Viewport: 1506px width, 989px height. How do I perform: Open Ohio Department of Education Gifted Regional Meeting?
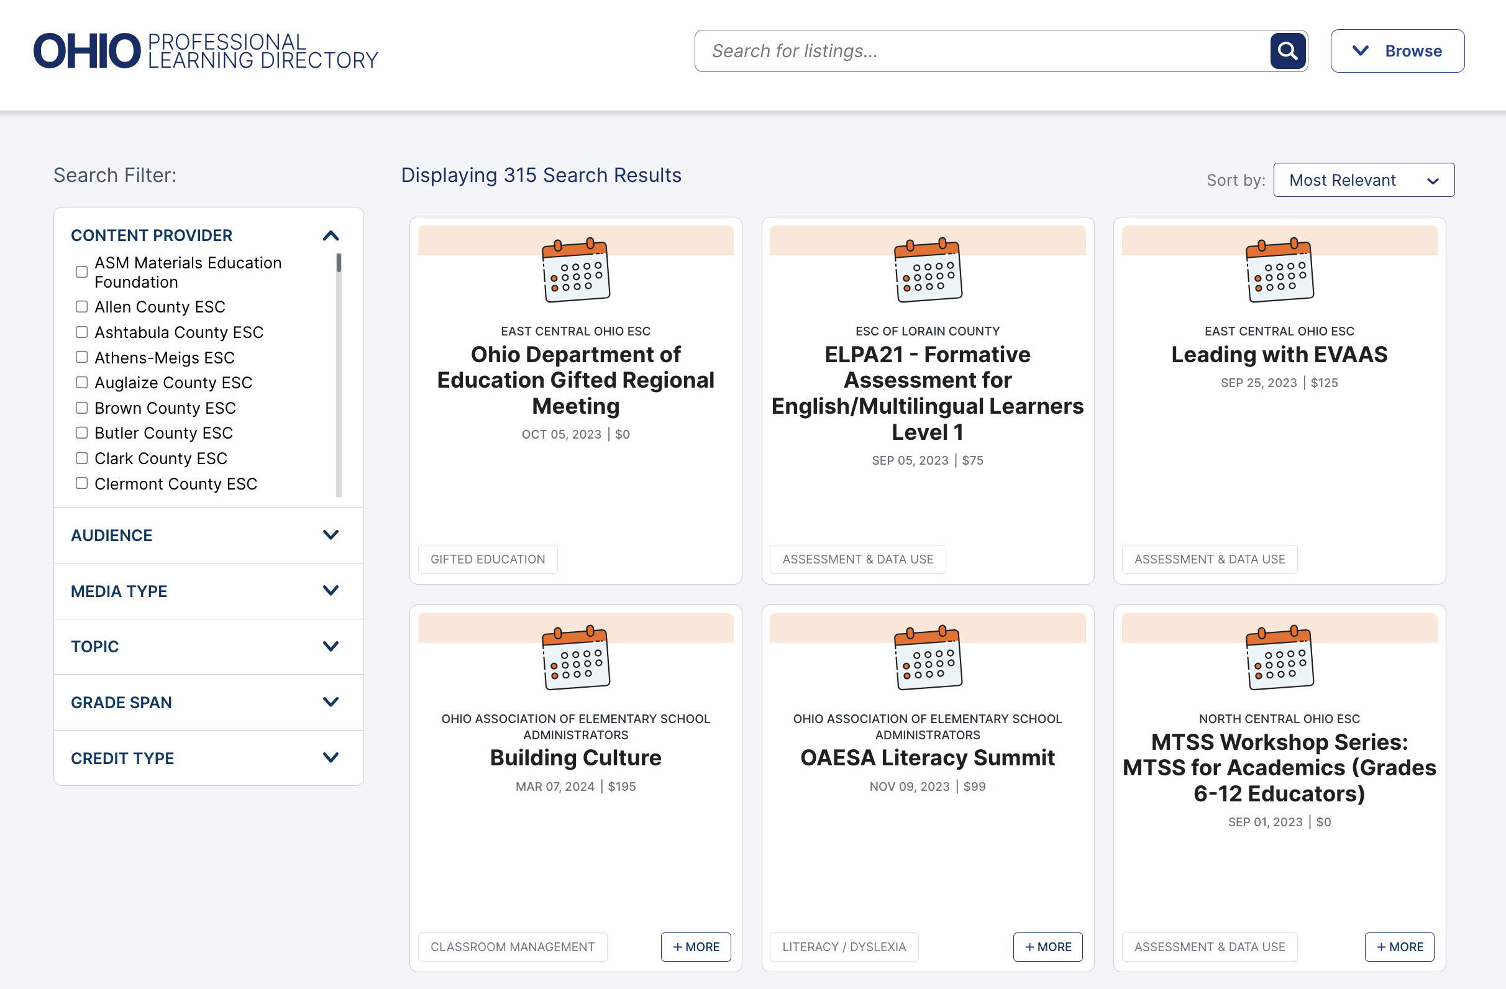[x=576, y=380]
